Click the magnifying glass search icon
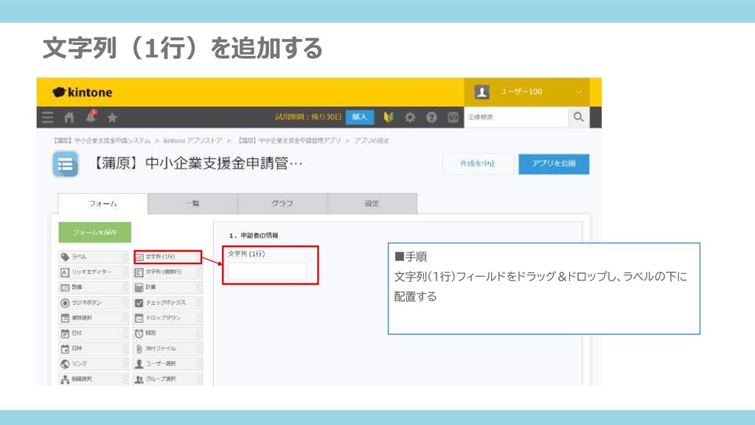Viewport: 755px width, 425px height. click(578, 117)
